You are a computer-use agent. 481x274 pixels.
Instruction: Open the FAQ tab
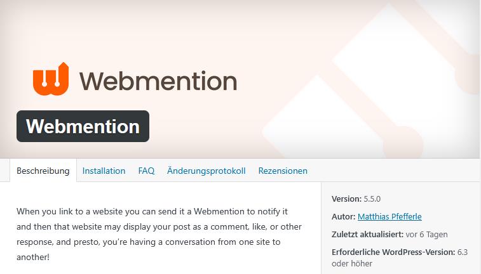(x=146, y=171)
